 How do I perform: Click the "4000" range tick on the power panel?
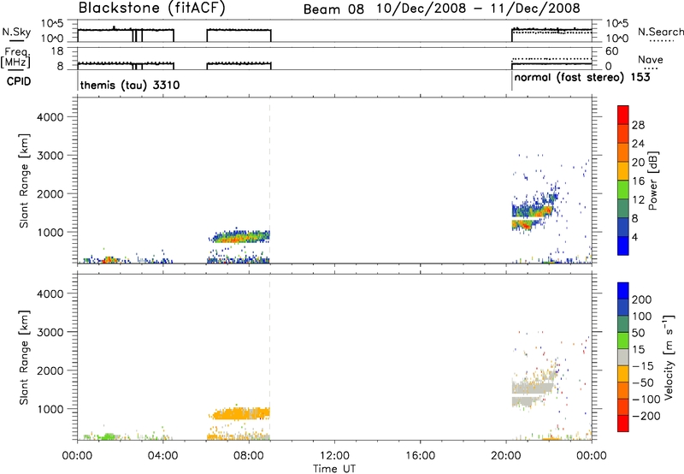coord(50,117)
